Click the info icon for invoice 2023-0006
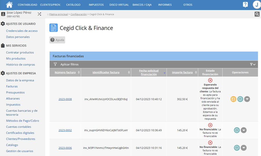 (237, 148)
